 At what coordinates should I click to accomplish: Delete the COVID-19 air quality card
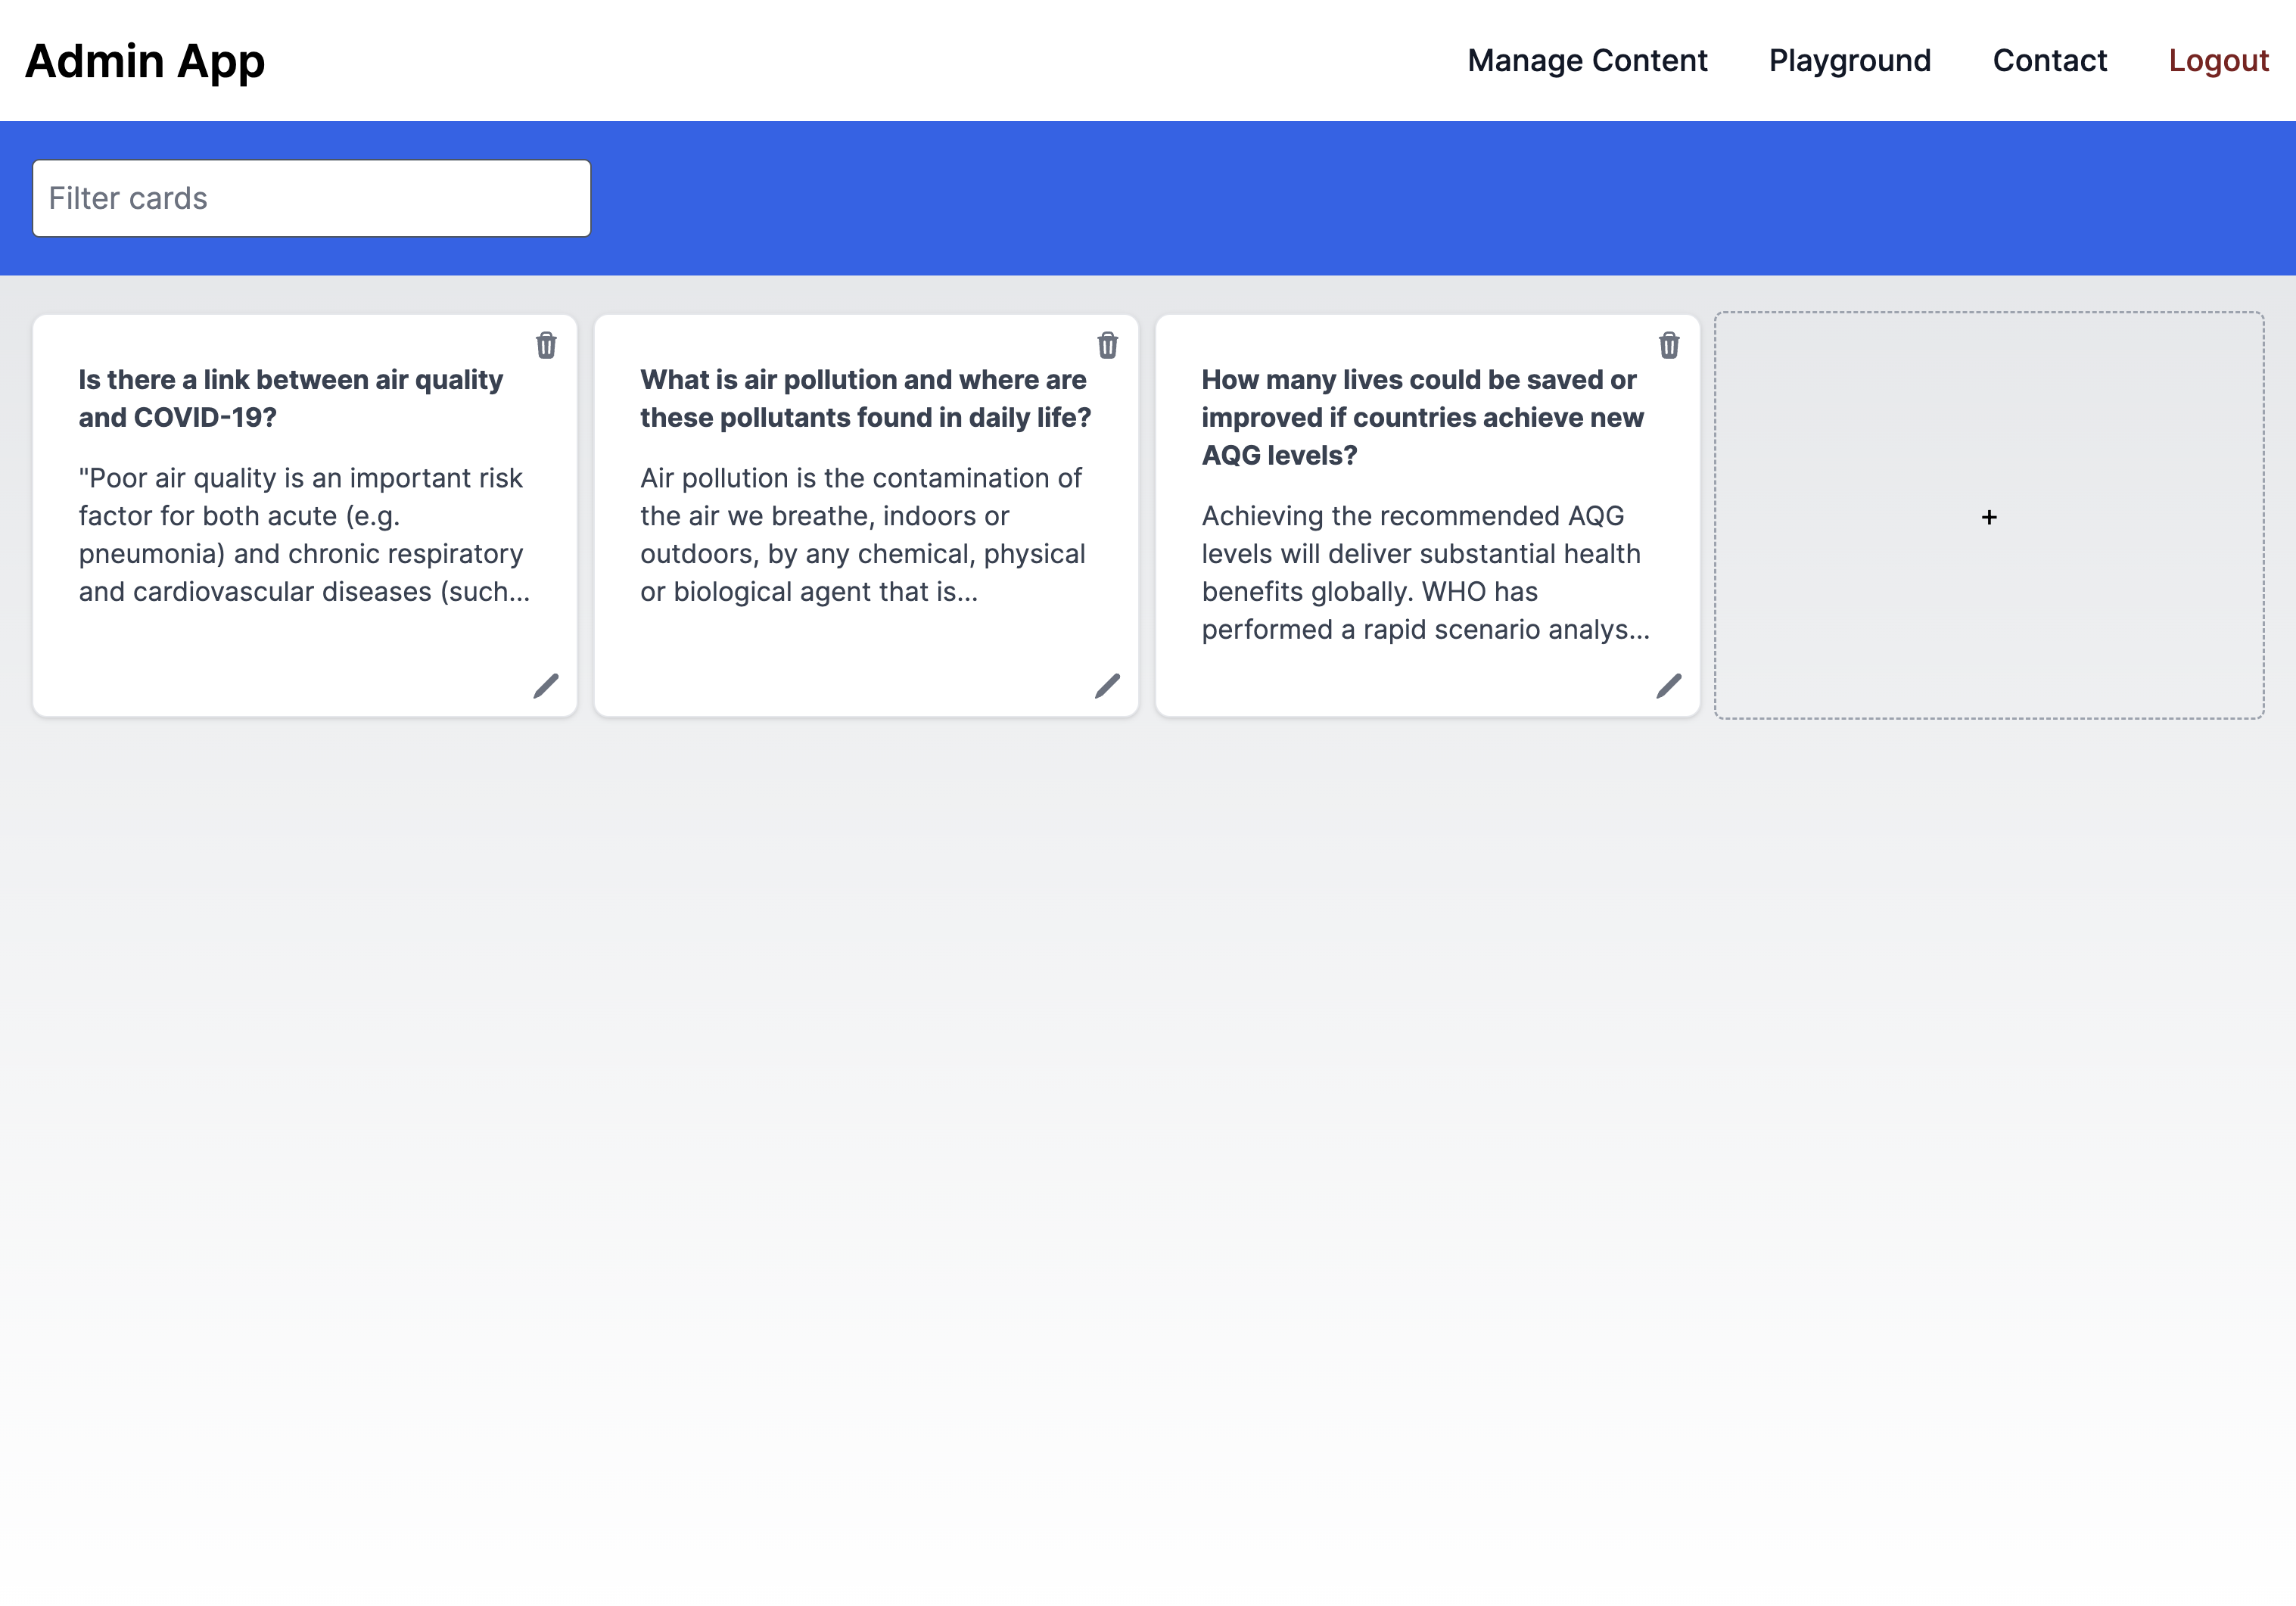click(546, 345)
